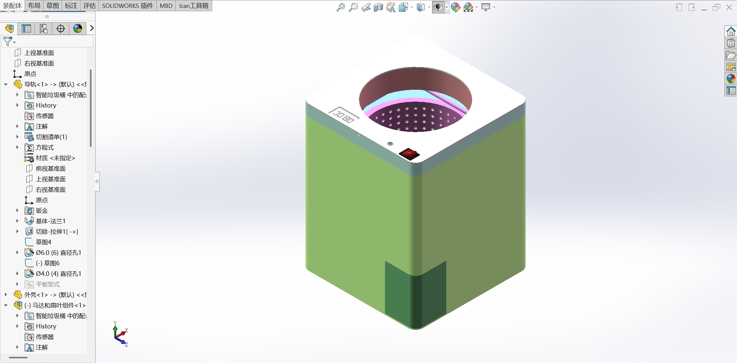Click the Home icon in the task pane

coord(731,32)
